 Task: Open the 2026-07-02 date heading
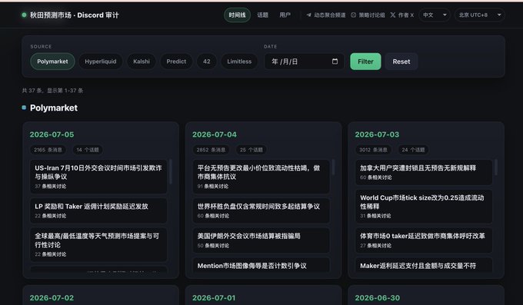(52, 297)
